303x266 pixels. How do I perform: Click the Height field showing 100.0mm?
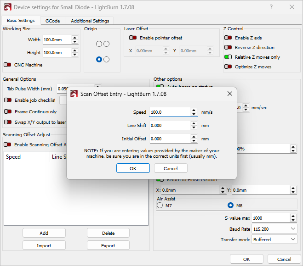[x=57, y=52]
